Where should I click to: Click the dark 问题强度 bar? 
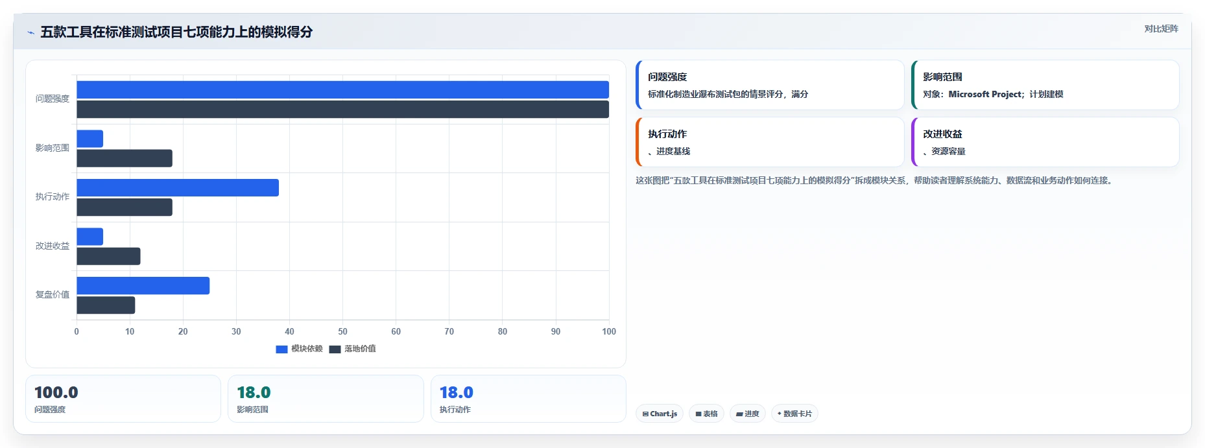pos(342,110)
